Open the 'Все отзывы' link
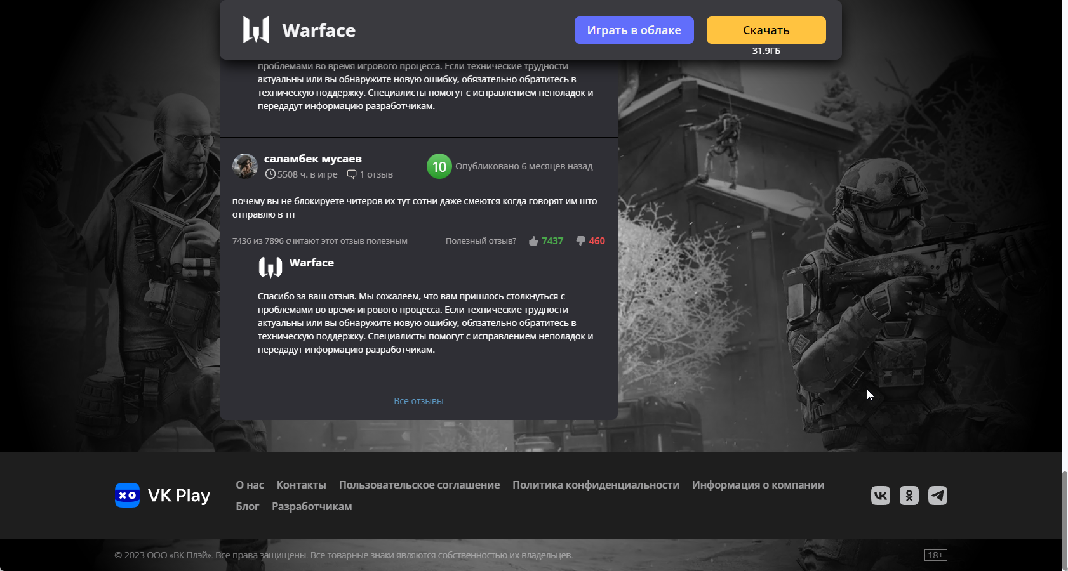 coord(418,401)
